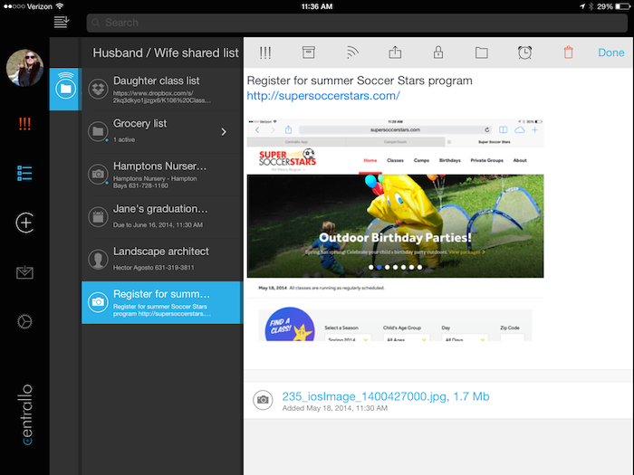This screenshot has width=634, height=475.
Task: Open the add new item plus icon
Action: coord(24,223)
